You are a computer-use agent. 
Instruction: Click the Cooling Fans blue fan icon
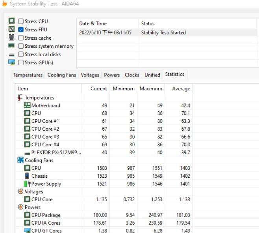(x=20, y=160)
